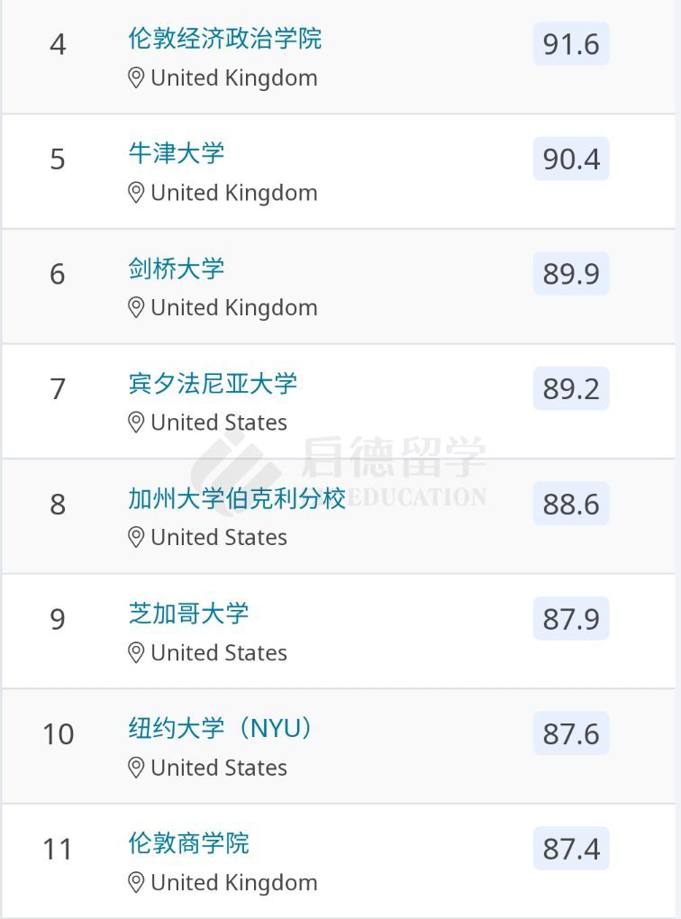Click the 91.6 score badge

click(571, 44)
